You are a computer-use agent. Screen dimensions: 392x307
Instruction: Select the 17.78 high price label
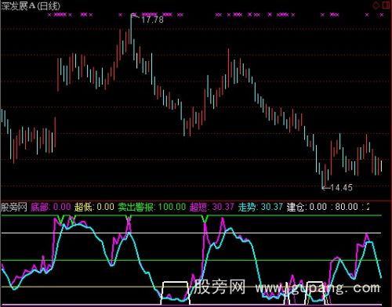tap(152, 20)
